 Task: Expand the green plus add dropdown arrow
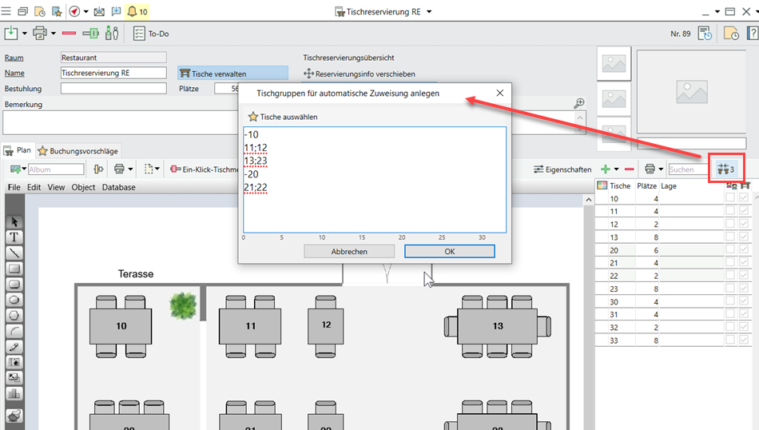pos(617,169)
